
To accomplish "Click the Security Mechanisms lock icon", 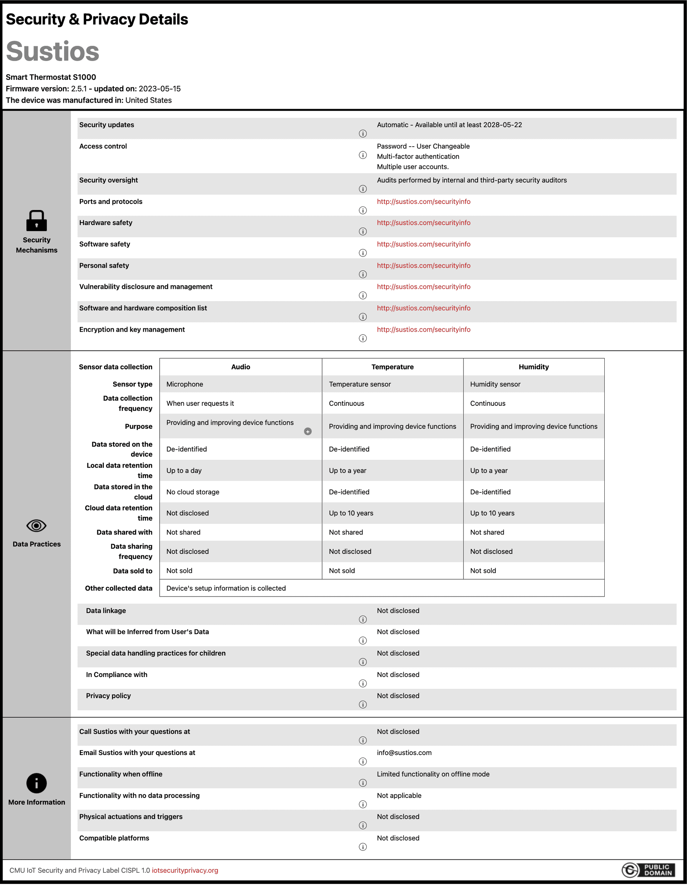I will point(36,221).
